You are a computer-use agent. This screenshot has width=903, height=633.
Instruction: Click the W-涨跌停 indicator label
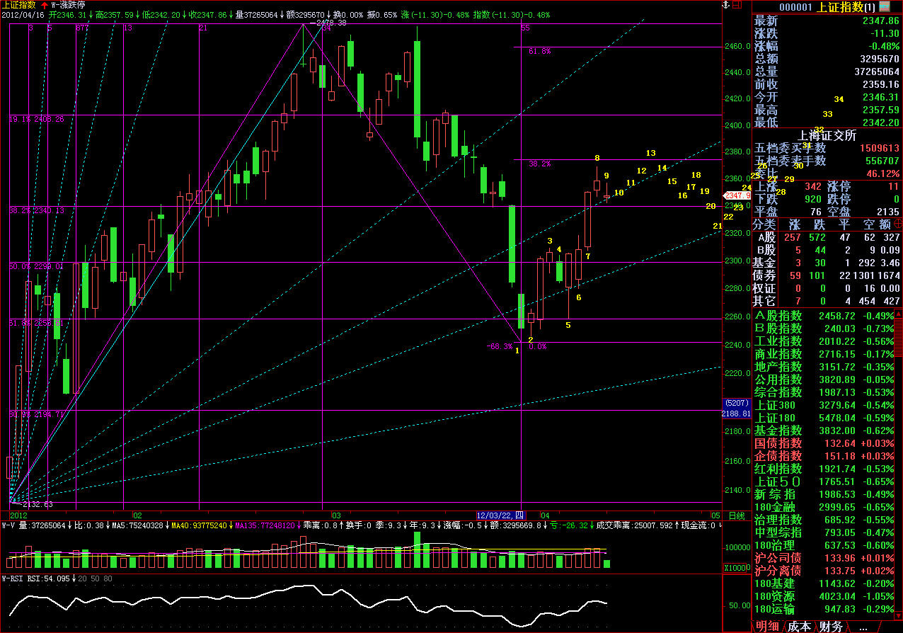(68, 5)
